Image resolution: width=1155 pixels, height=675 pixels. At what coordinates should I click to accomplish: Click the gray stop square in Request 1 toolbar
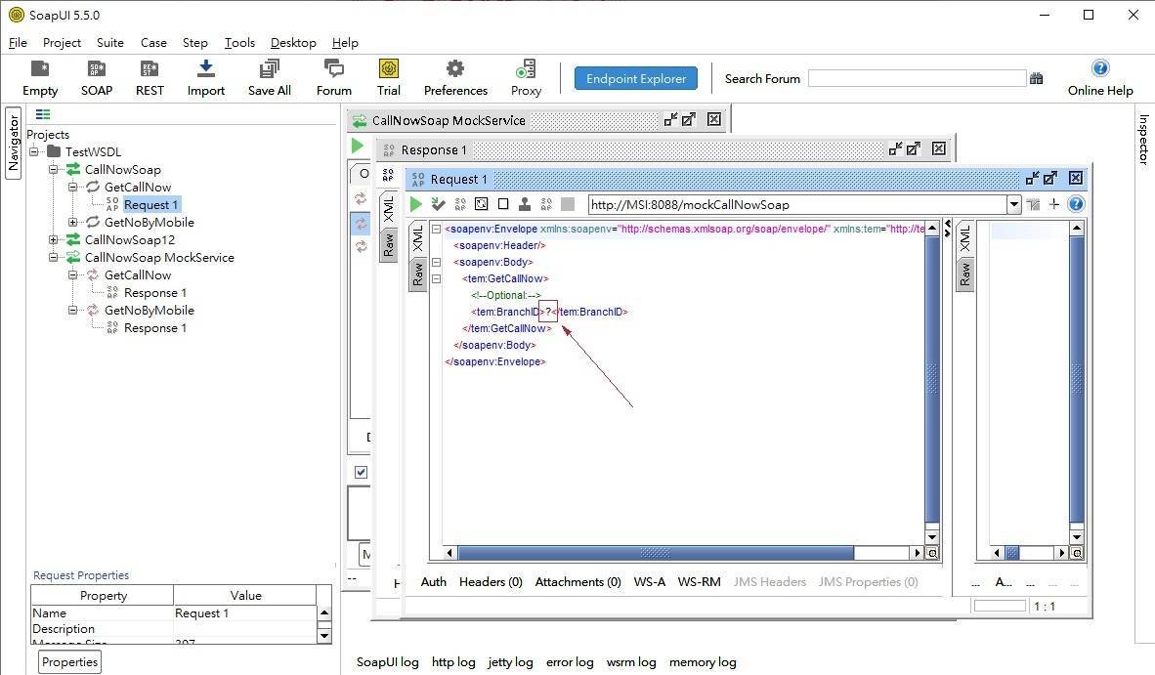567,204
